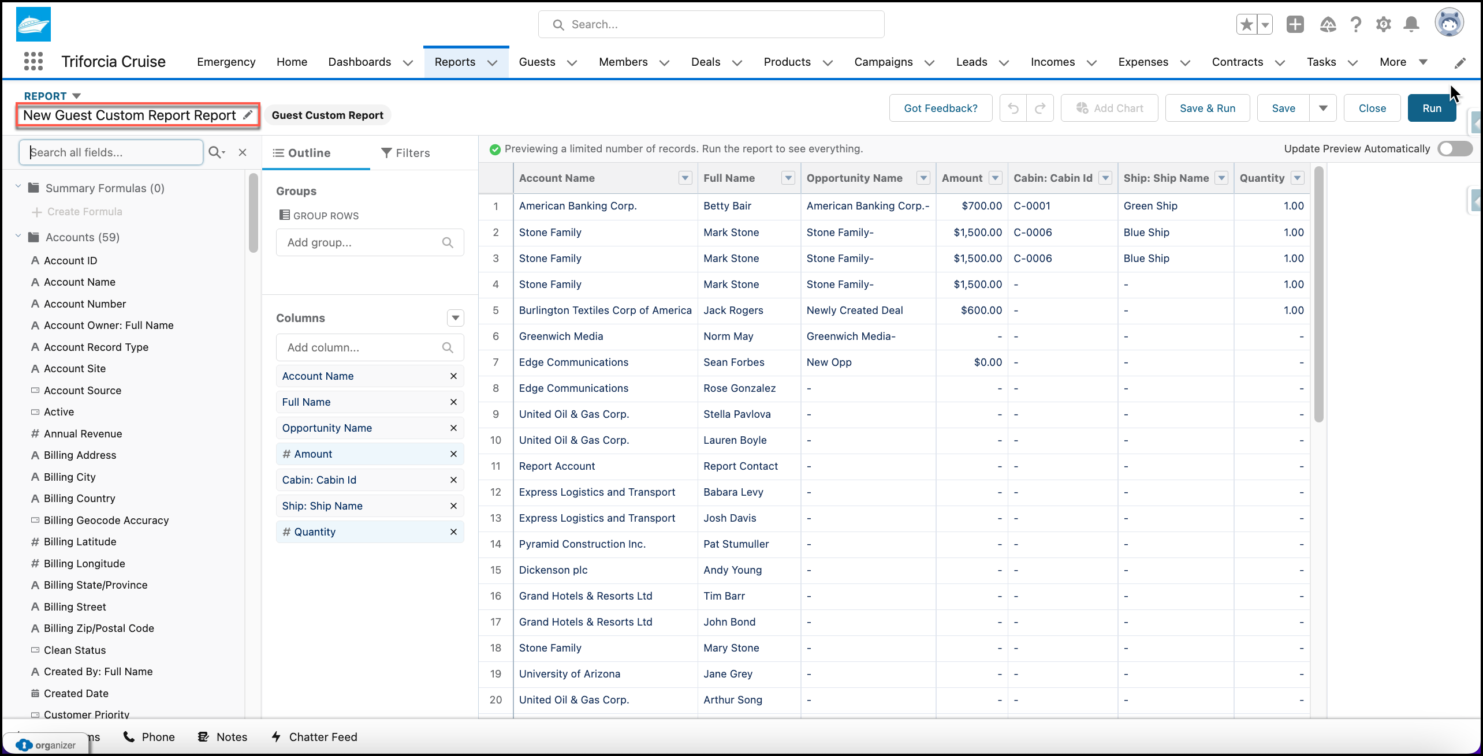
Task: Click the Redo arrow button
Action: tap(1040, 108)
